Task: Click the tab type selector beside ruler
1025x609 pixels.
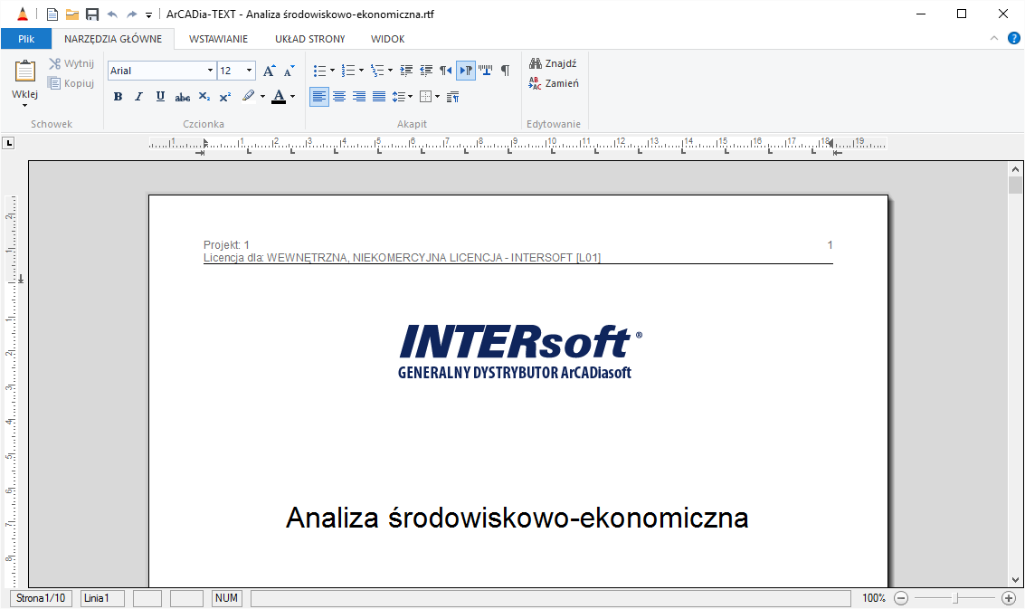Action: pyautogui.click(x=8, y=143)
